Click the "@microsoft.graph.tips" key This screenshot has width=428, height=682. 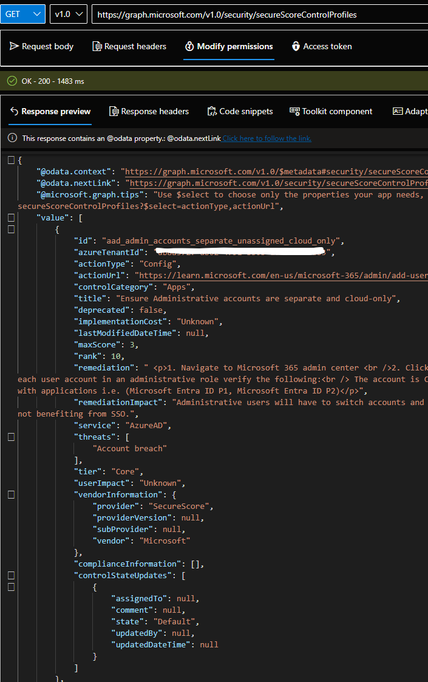pyautogui.click(x=90, y=195)
